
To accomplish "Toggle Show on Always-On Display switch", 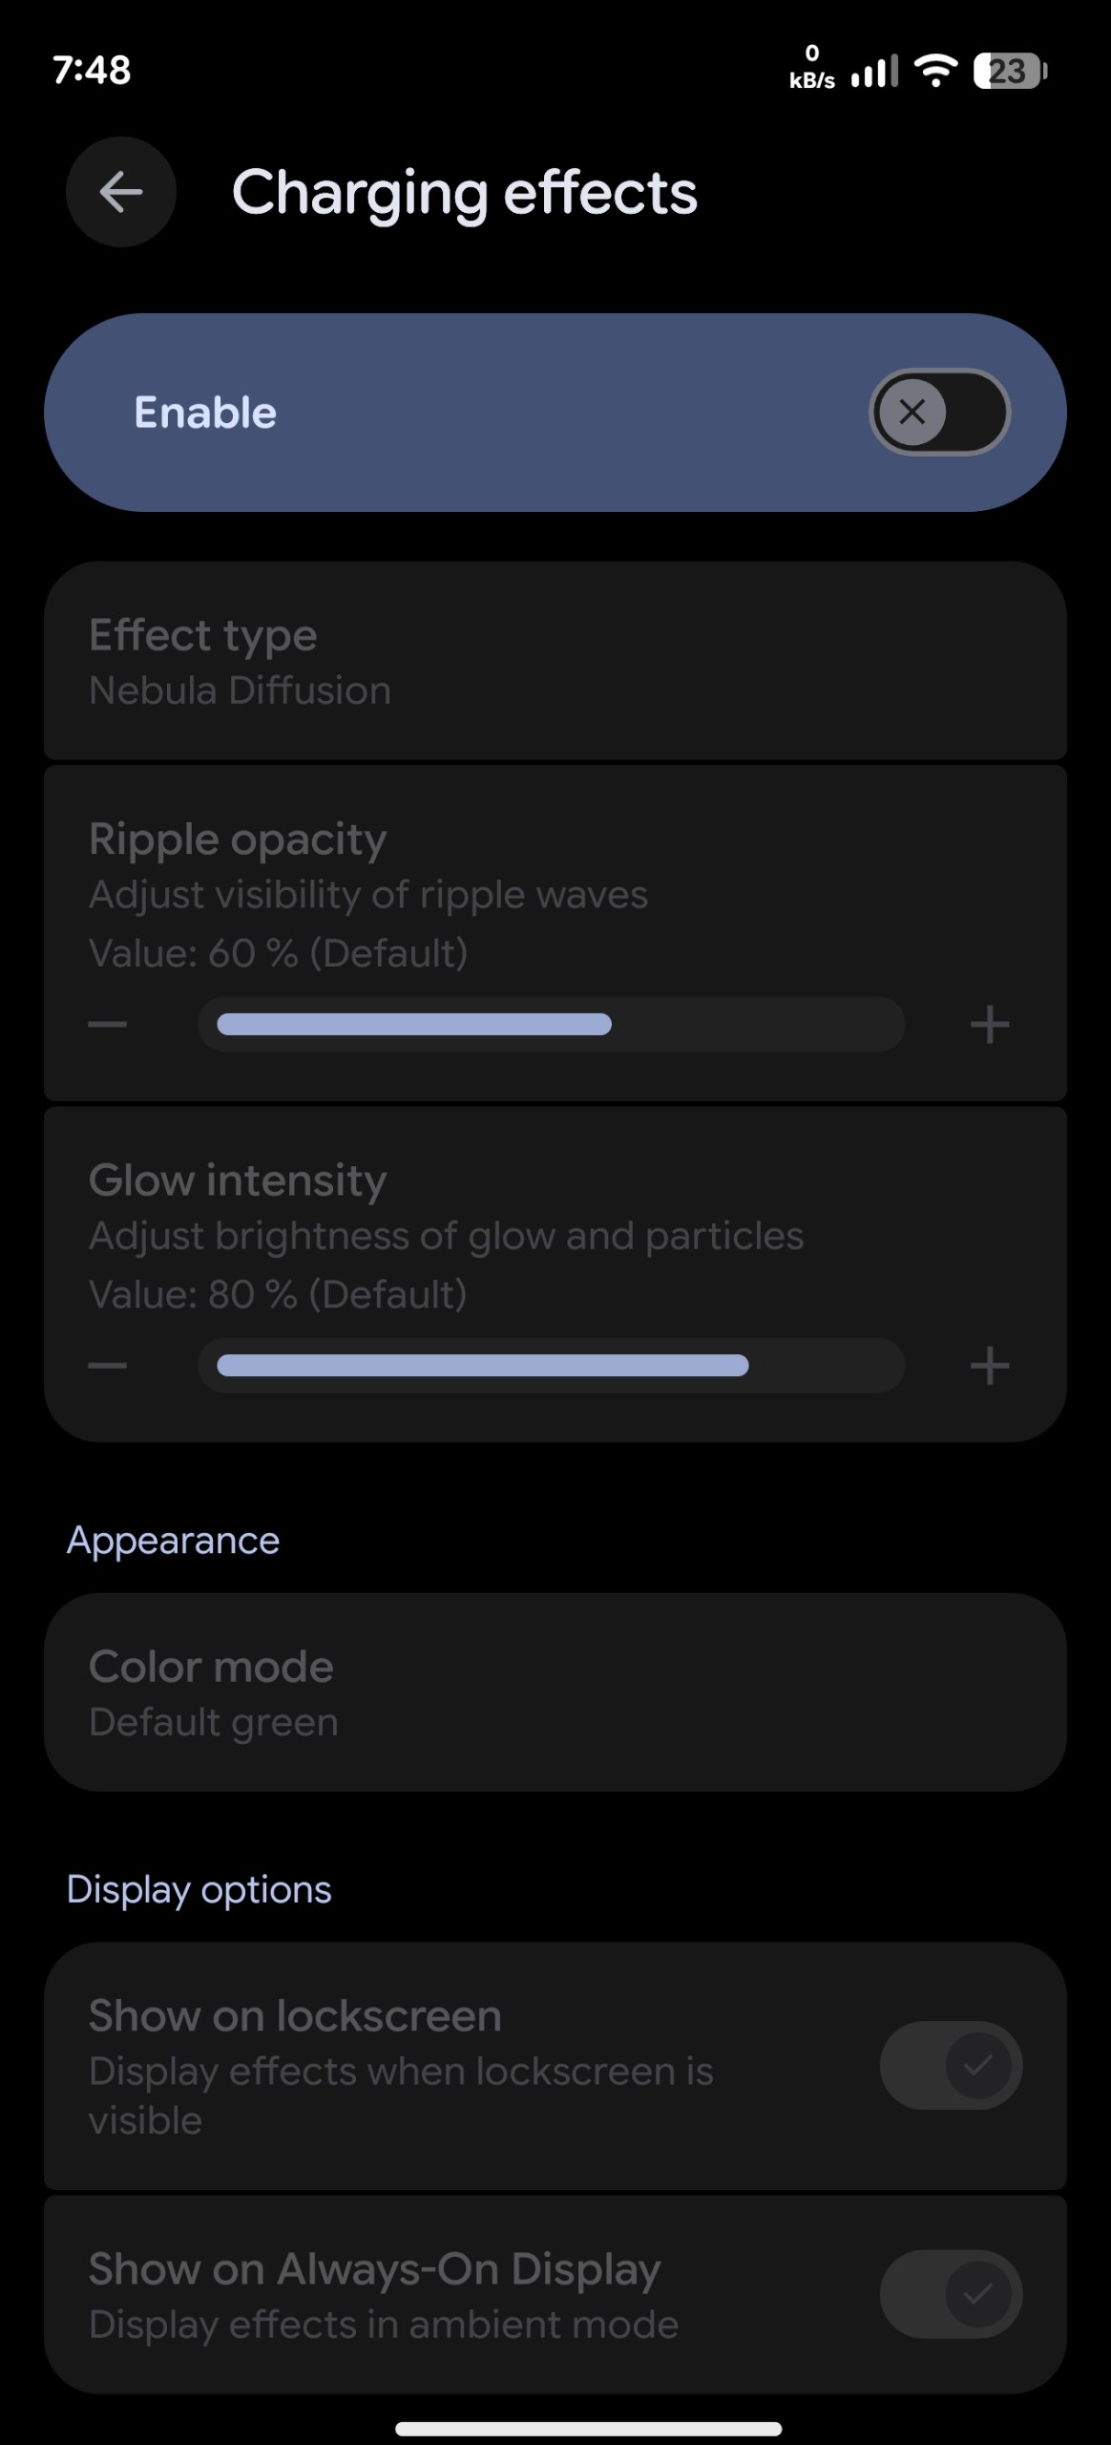I will 951,2294.
